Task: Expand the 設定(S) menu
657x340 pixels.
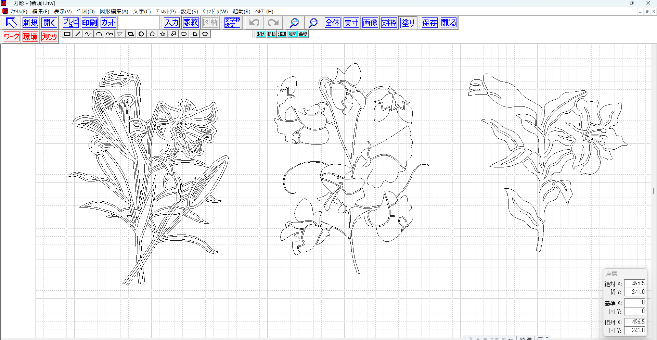Action: point(189,11)
